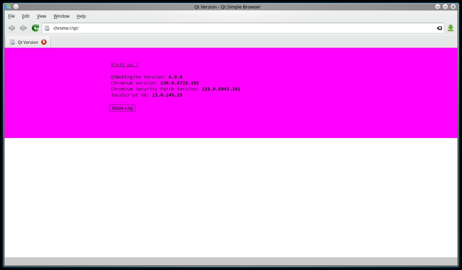Image resolution: width=462 pixels, height=270 pixels.
Task: Close the Qt Simple Browser window
Action: 453,7
